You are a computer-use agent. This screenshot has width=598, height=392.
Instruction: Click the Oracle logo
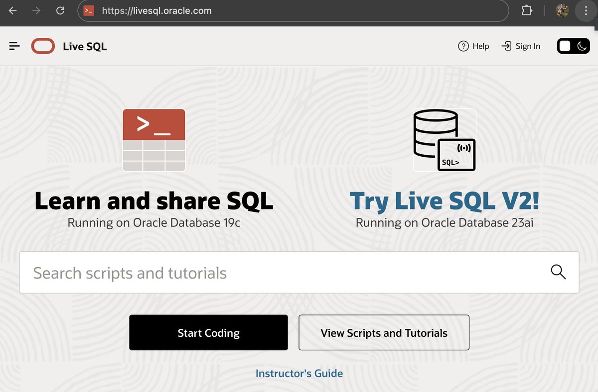point(43,46)
